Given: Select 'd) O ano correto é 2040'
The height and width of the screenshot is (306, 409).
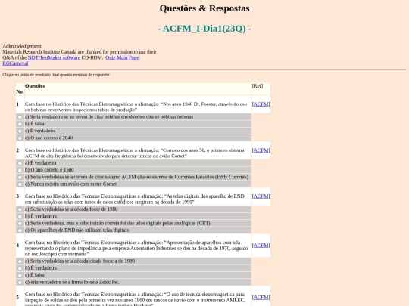Looking at the screenshot, I should (20, 138).
